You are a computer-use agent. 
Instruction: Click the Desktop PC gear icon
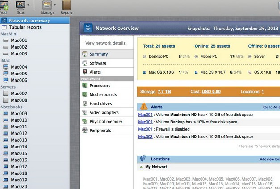pos(145,57)
